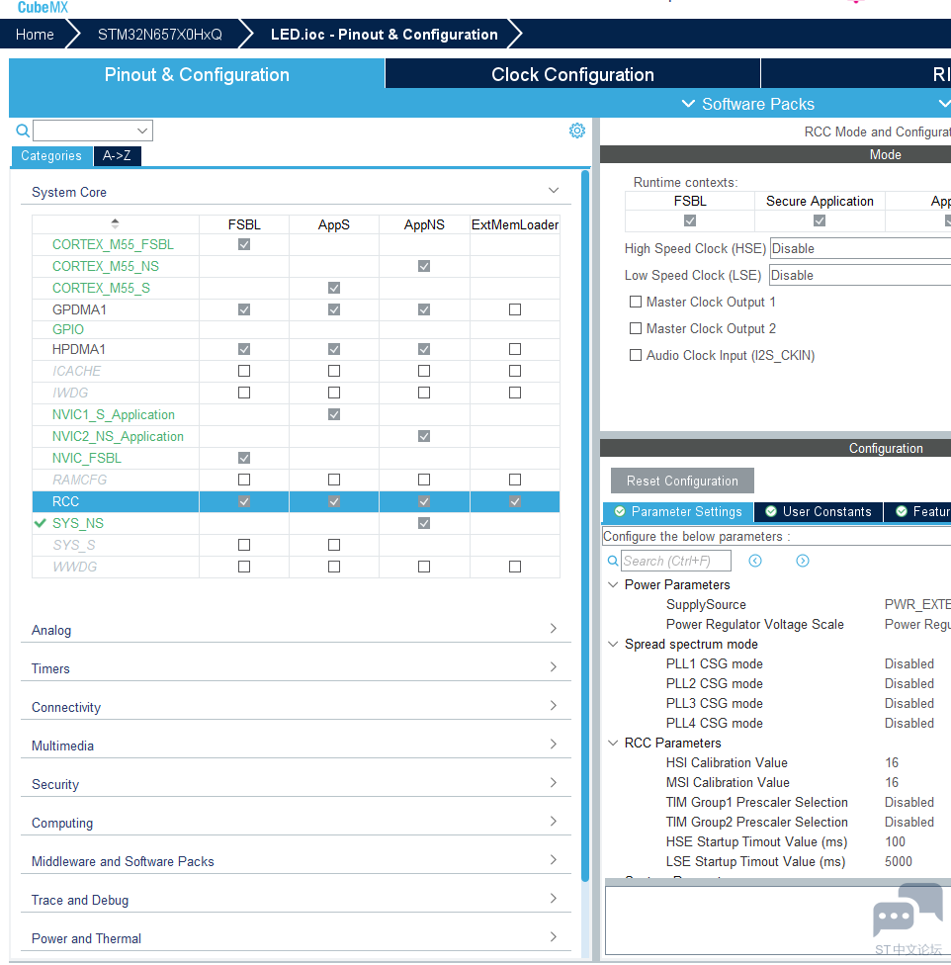
Task: Expand the Timers category
Action: pyautogui.click(x=553, y=667)
